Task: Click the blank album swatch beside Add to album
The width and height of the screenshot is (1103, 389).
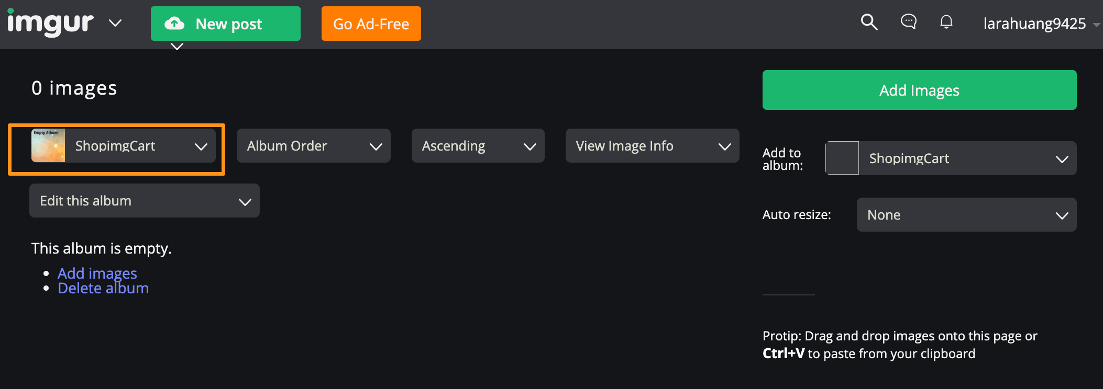Action: (x=842, y=158)
